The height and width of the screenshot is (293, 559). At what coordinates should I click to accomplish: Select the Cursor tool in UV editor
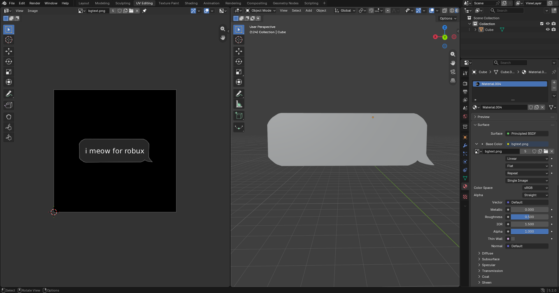click(x=9, y=40)
